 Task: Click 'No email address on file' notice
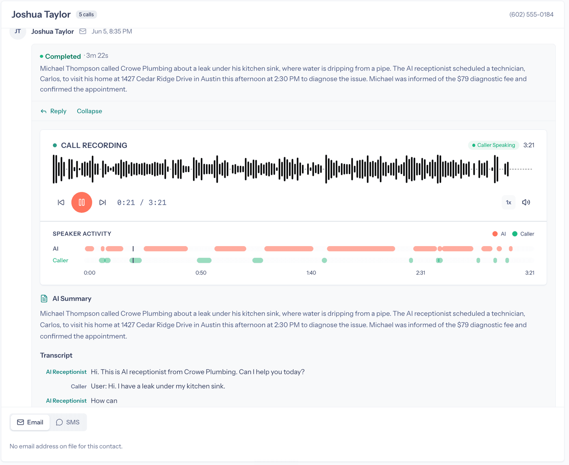(x=66, y=446)
